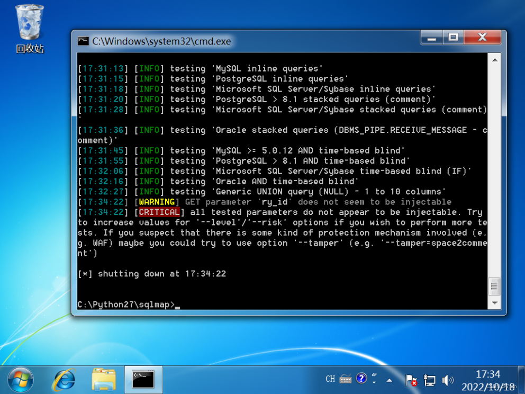Close the cmd.exe window

(x=482, y=37)
